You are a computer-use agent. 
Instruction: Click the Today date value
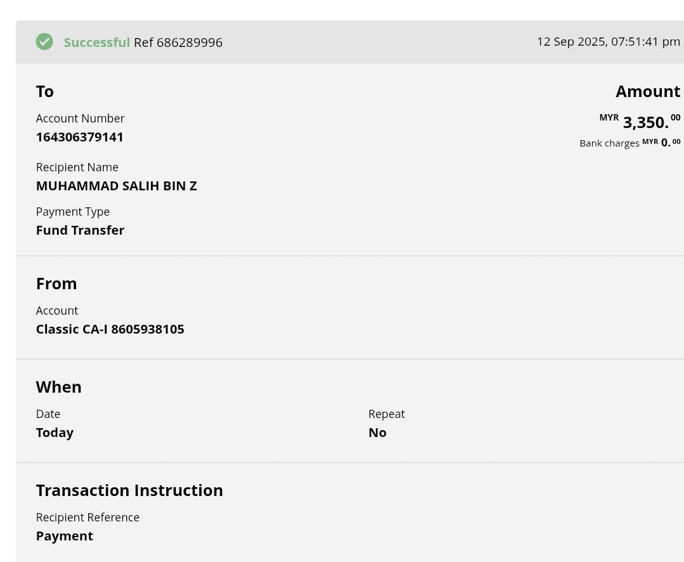pos(55,433)
